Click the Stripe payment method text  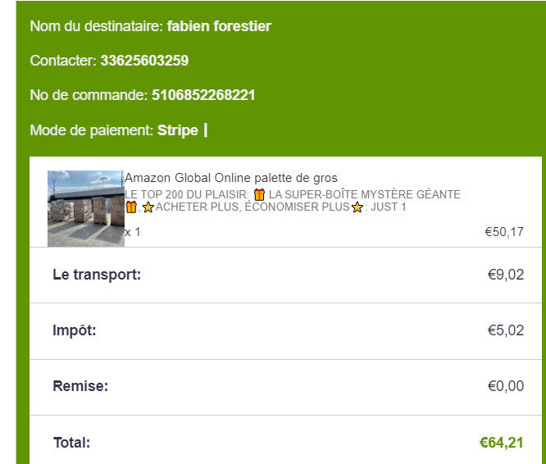pyautogui.click(x=178, y=130)
